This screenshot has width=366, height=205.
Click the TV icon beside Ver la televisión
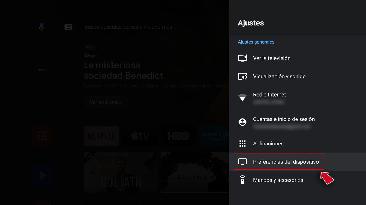[242, 58]
